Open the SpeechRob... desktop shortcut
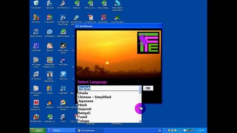The image size is (237, 133). [104, 19]
